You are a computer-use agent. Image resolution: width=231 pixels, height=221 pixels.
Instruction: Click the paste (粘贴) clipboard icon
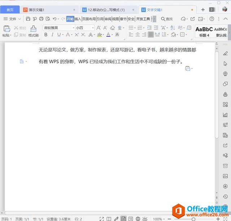6,29
